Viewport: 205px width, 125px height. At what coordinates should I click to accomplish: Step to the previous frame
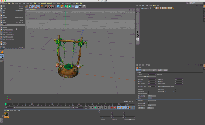(x=93, y=108)
